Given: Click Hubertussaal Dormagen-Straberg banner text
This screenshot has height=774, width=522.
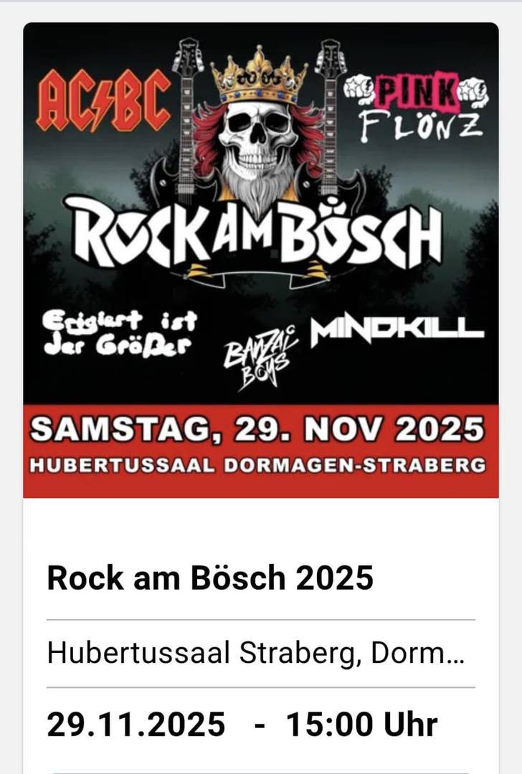Looking at the screenshot, I should (258, 466).
